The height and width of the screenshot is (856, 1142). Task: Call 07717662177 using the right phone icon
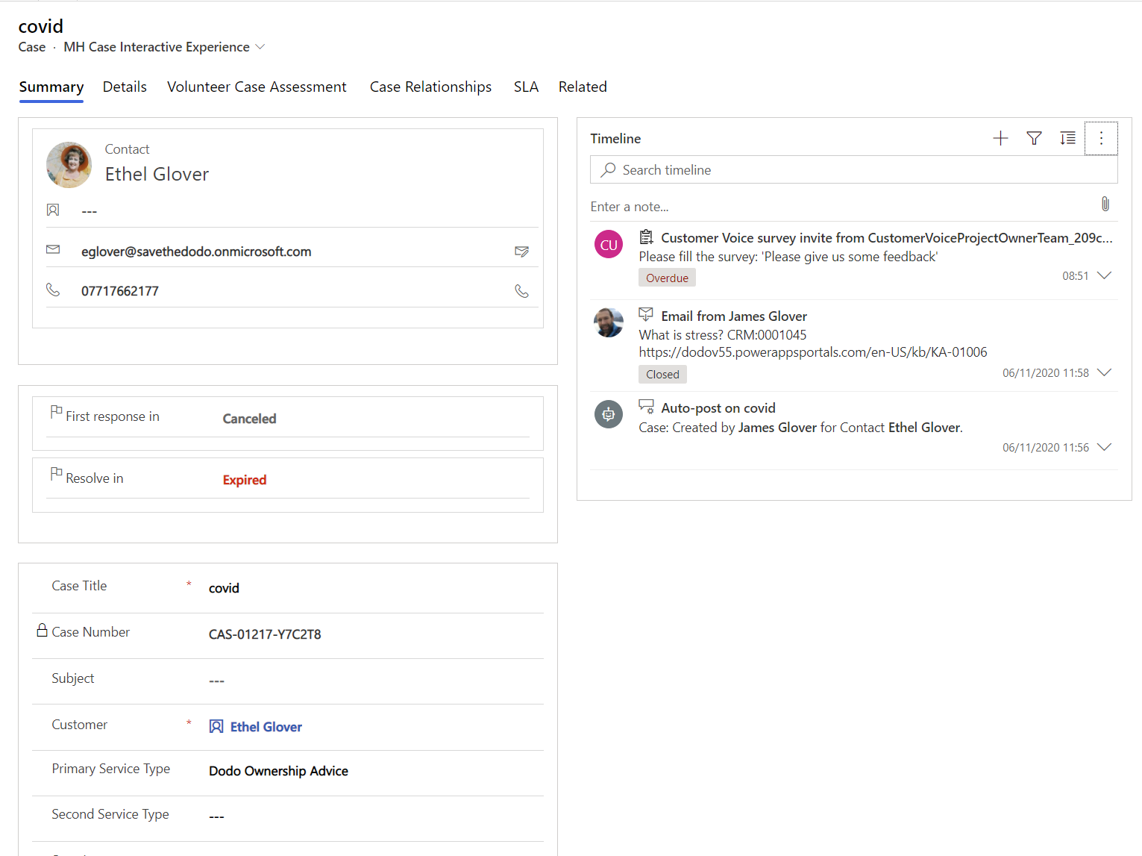coord(522,291)
